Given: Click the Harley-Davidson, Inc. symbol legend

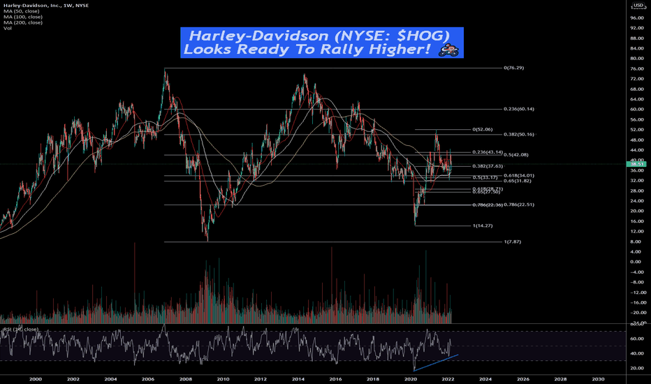Looking at the screenshot, I should click(46, 6).
